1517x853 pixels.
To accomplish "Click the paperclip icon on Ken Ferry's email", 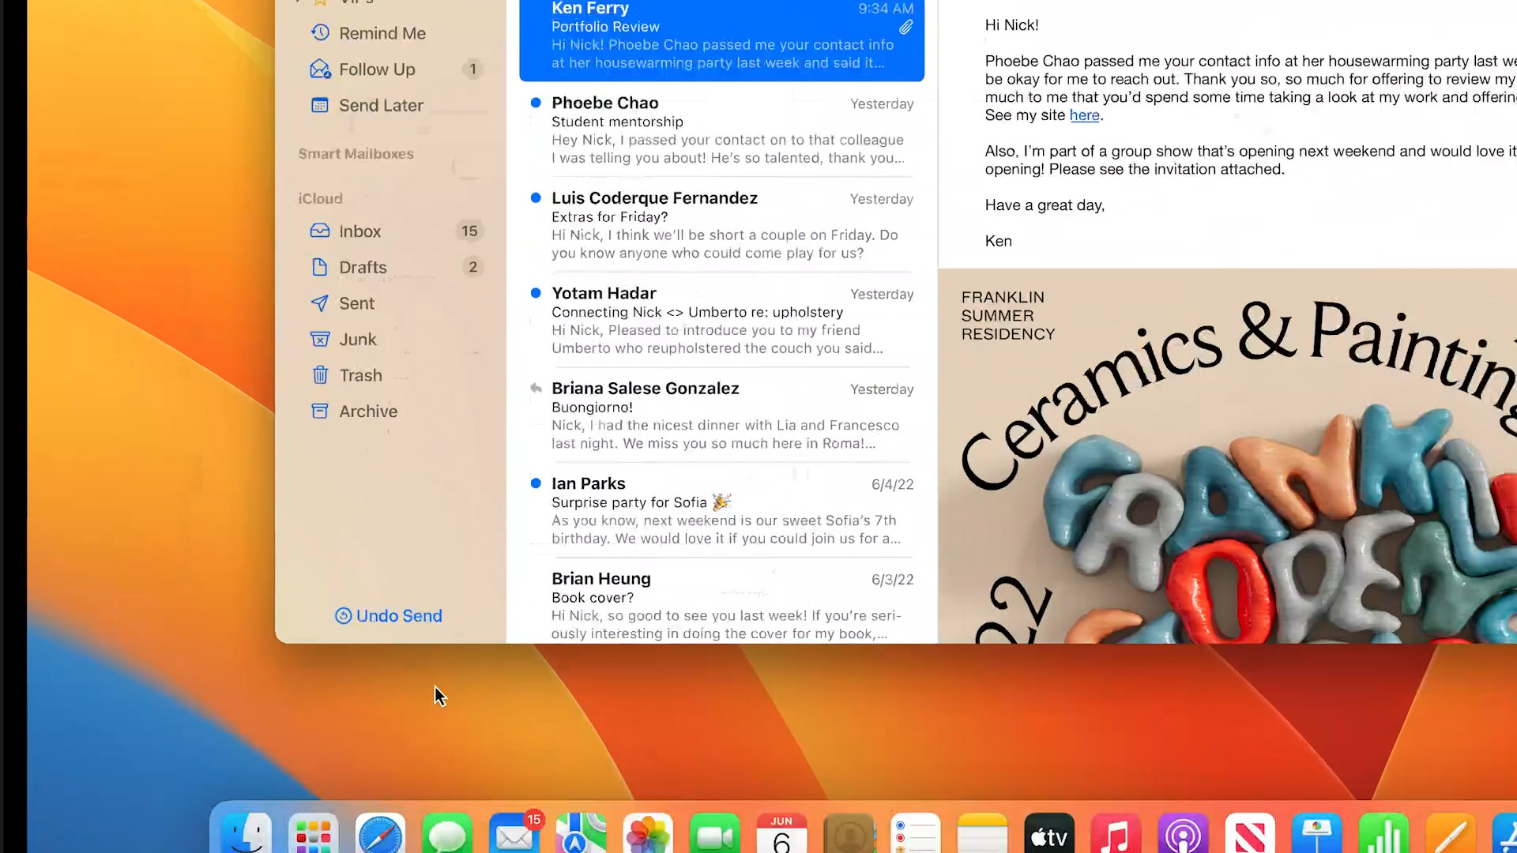I will (x=906, y=27).
